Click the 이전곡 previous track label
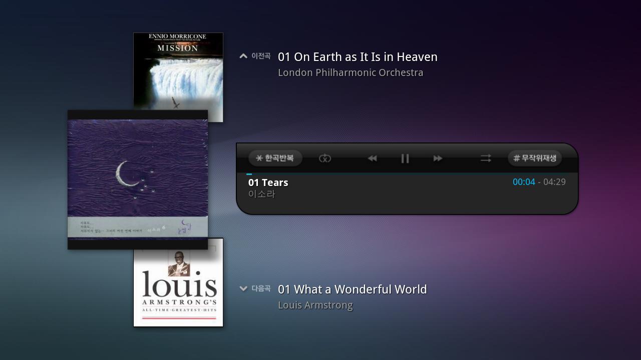 [x=261, y=56]
